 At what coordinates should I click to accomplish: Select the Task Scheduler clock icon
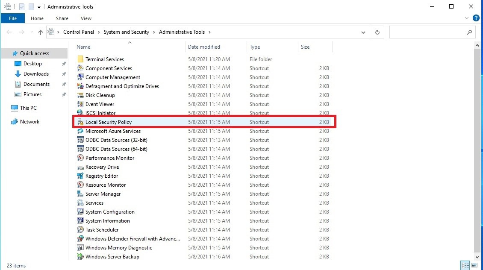(80, 230)
